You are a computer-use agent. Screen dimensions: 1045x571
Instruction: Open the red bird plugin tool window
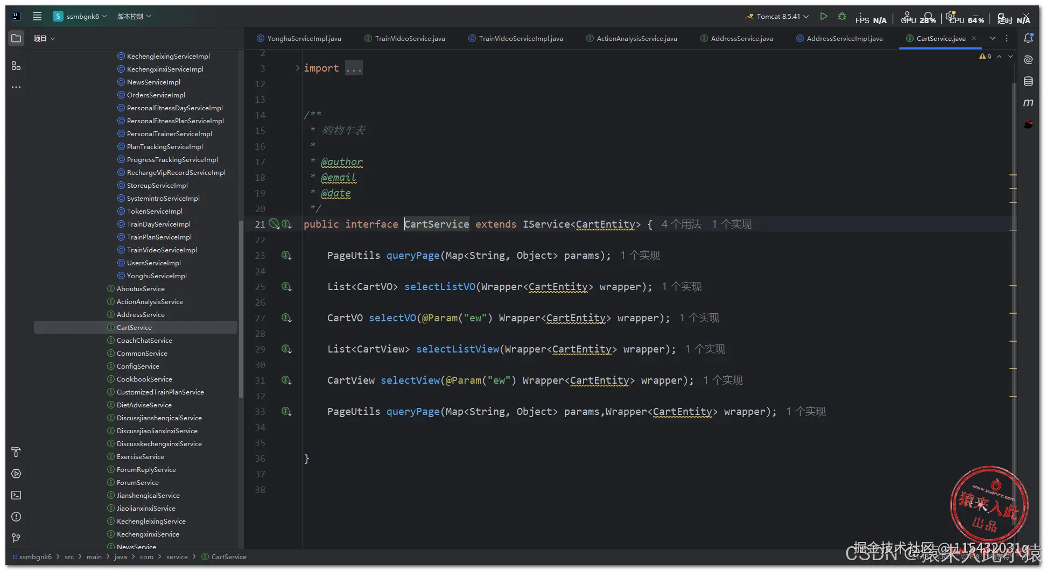pos(1028,124)
